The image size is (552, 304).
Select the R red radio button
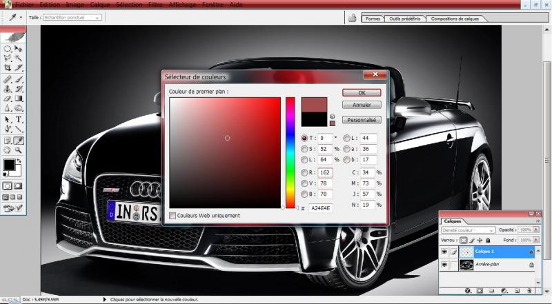point(304,173)
